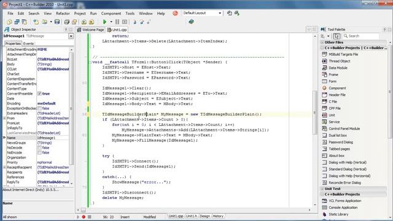Collapse the Other Files category
393x221 pixels.
click(x=322, y=42)
